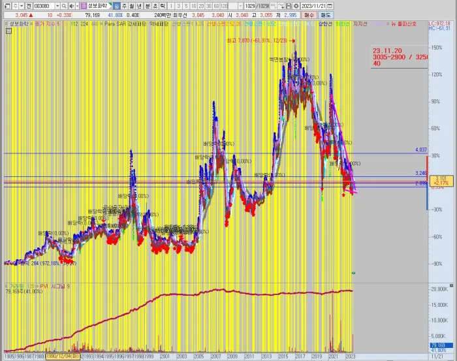
Task: Click the line drawing tool icon beside save
Action: tap(281, 6)
